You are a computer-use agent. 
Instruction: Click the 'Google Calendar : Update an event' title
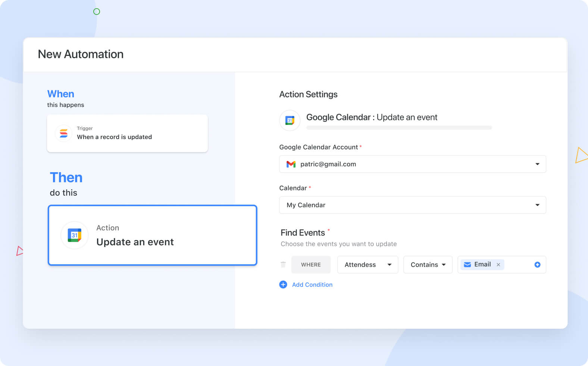click(x=372, y=117)
